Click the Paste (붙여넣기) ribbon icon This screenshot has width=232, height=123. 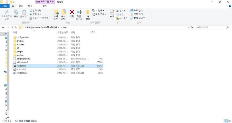coord(24,12)
